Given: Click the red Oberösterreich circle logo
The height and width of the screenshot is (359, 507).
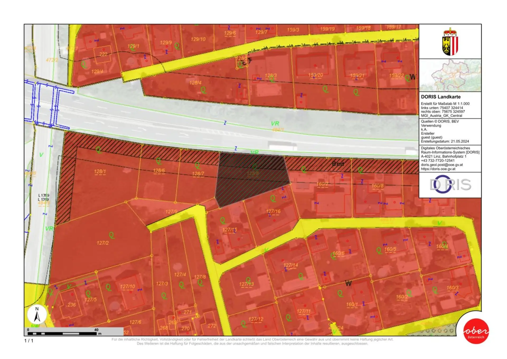Looking at the screenshot, I should (x=476, y=331).
